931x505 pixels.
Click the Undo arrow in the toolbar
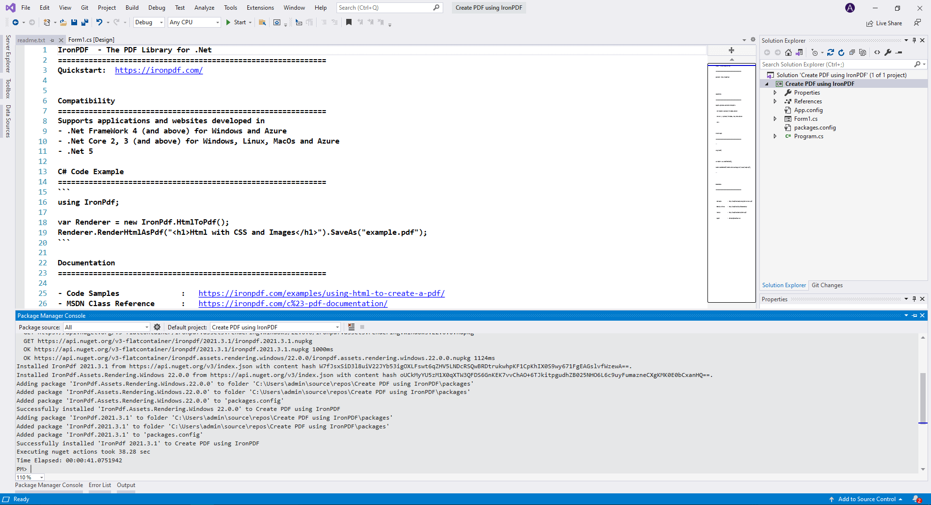pyautogui.click(x=99, y=22)
